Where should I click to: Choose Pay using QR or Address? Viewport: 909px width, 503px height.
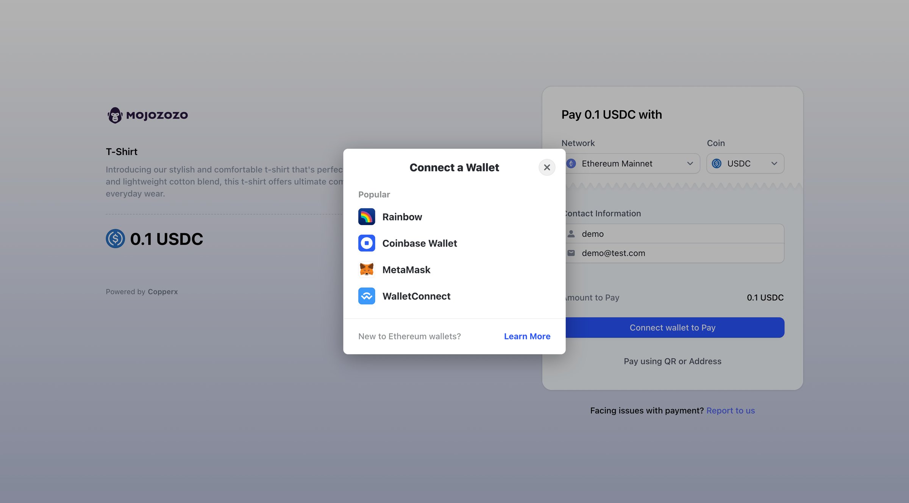(673, 361)
